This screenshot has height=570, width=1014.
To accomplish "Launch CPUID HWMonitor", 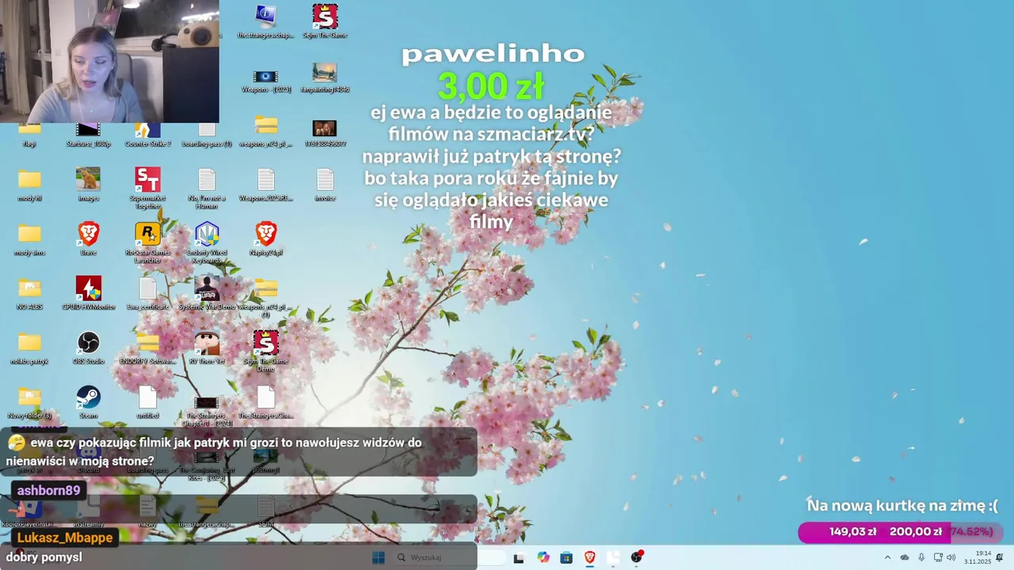I will pos(88,293).
